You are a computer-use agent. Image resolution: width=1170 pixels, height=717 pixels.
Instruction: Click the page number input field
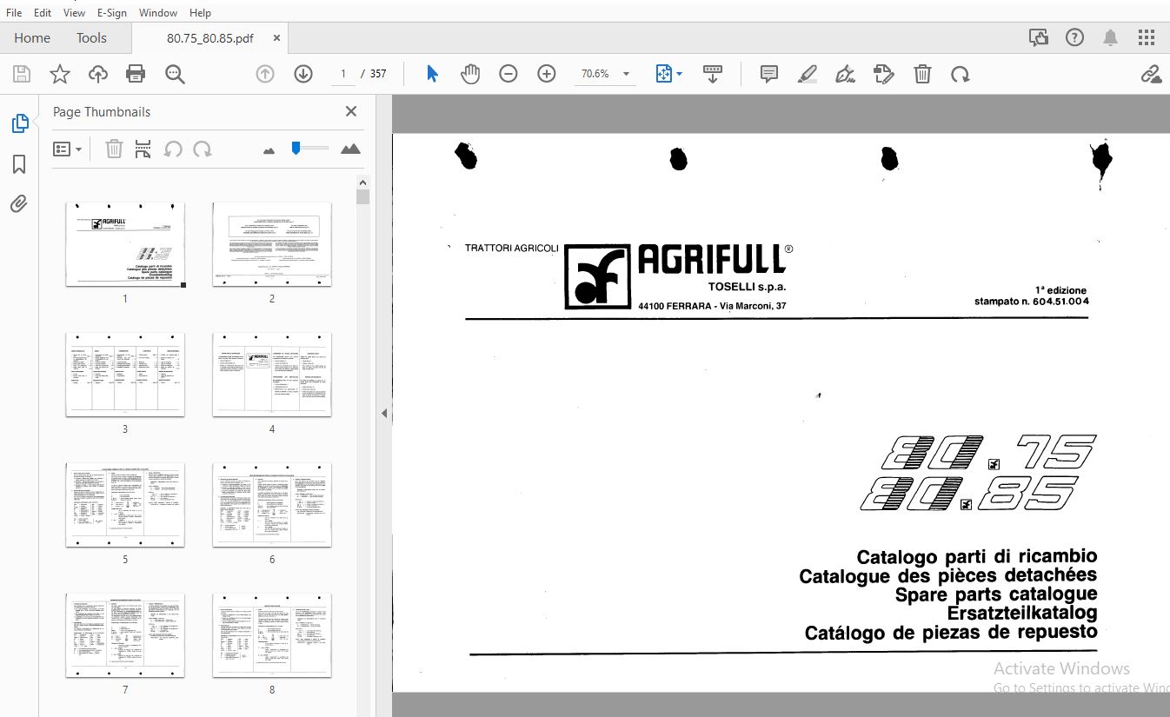point(343,74)
